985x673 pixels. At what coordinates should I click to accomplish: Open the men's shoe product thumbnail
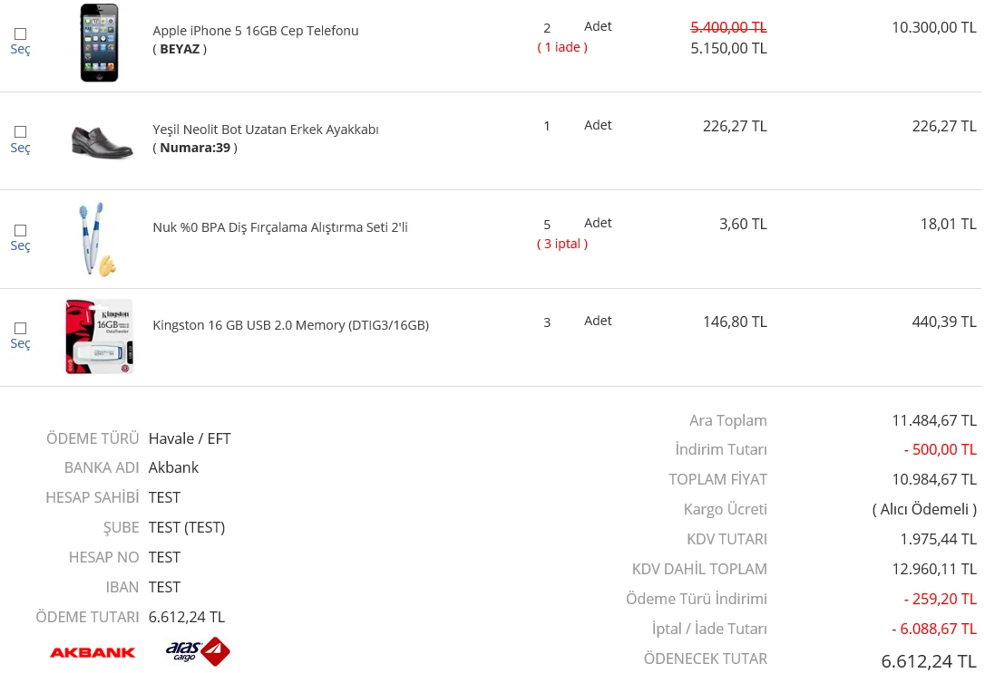[x=102, y=141]
